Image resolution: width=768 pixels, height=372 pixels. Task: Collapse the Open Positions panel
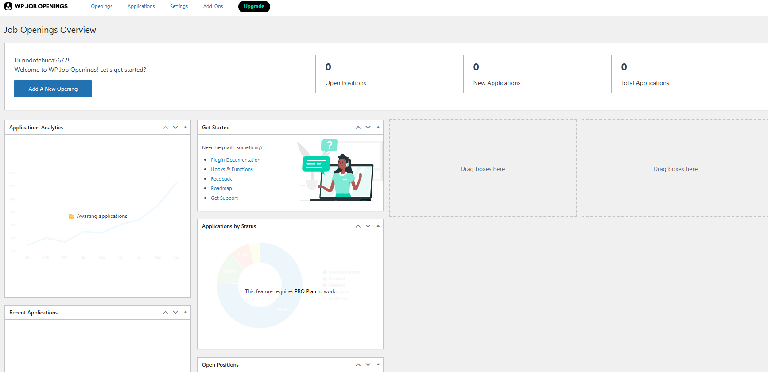(378, 364)
